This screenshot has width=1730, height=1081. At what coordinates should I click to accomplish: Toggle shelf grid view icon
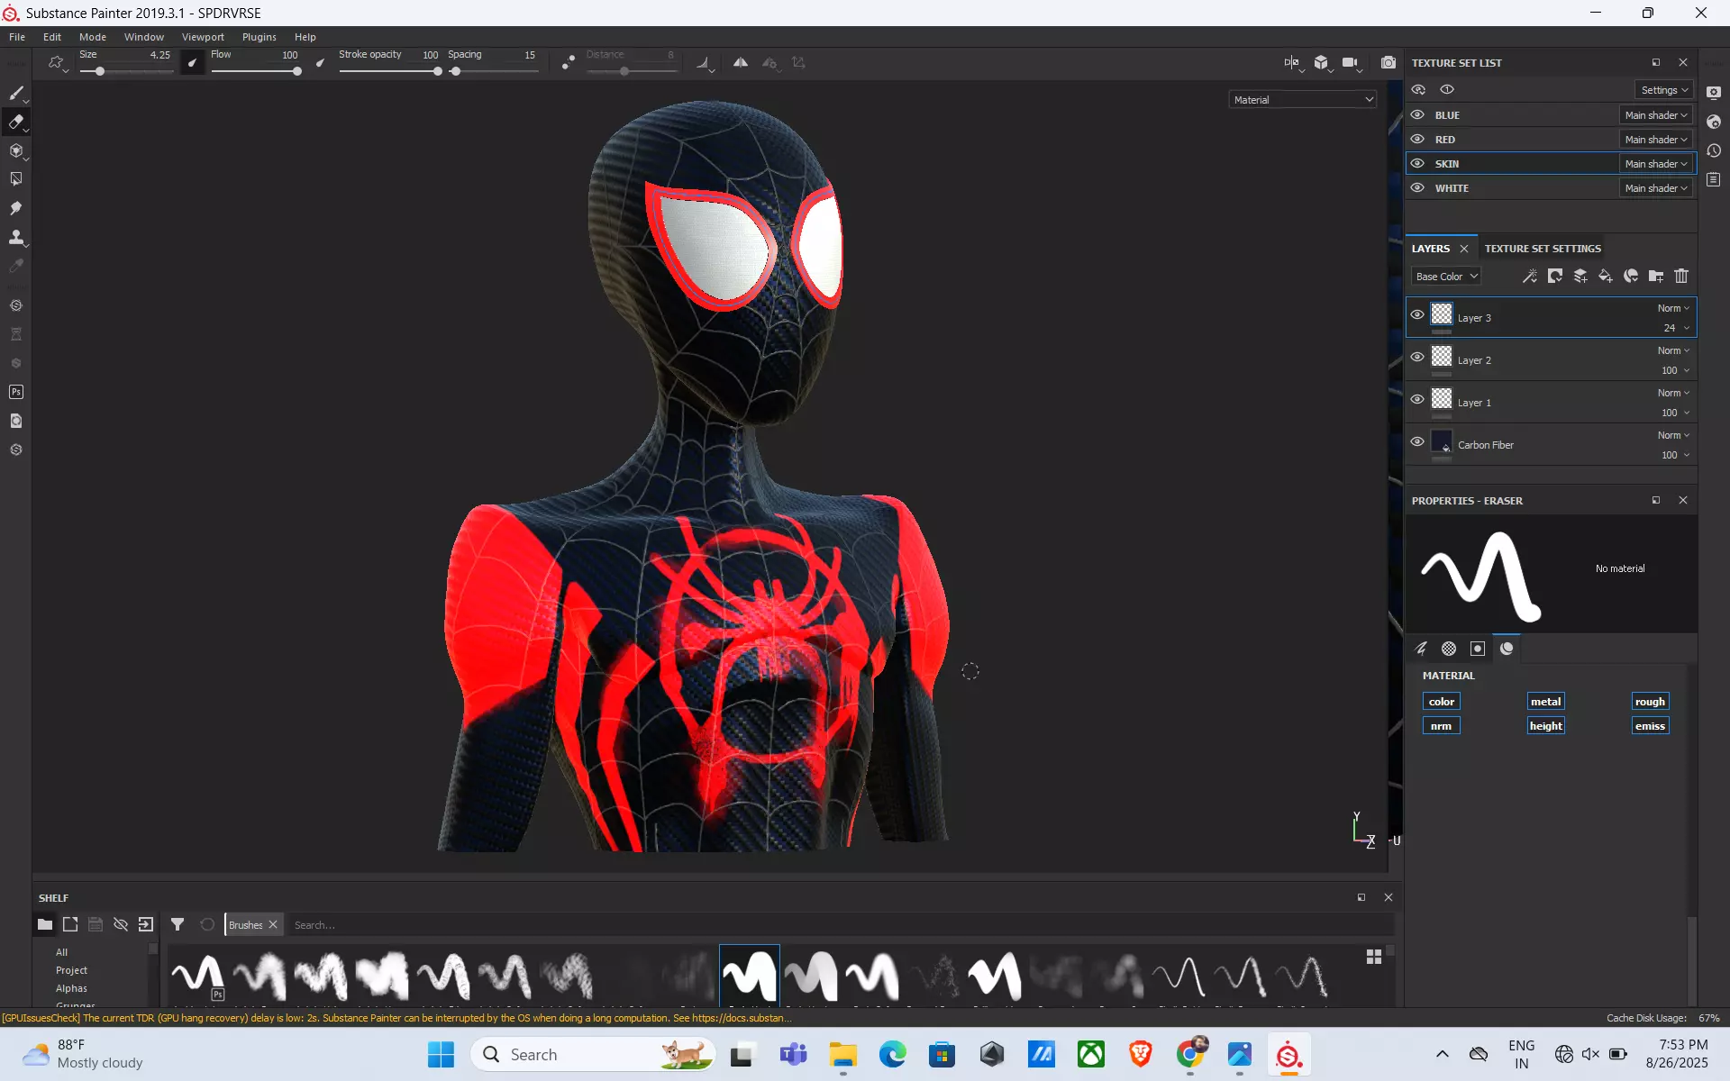1374,957
